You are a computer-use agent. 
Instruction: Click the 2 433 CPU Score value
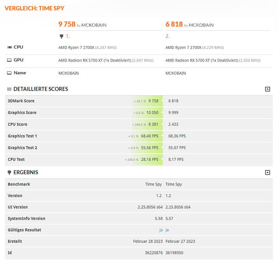(173, 124)
